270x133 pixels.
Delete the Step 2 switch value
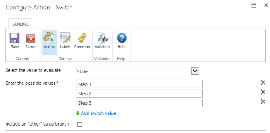263,92
